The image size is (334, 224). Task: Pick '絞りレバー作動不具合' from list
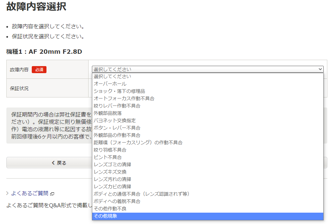[x=117, y=106]
